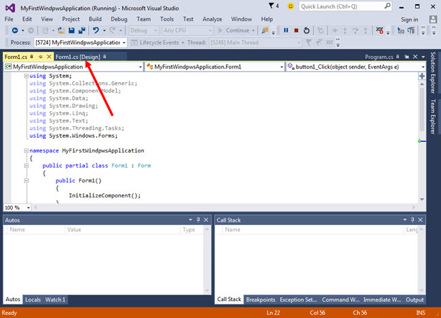Image resolution: width=441 pixels, height=318 pixels.
Task: Switch to the Breakpoints tab
Action: pos(261,300)
